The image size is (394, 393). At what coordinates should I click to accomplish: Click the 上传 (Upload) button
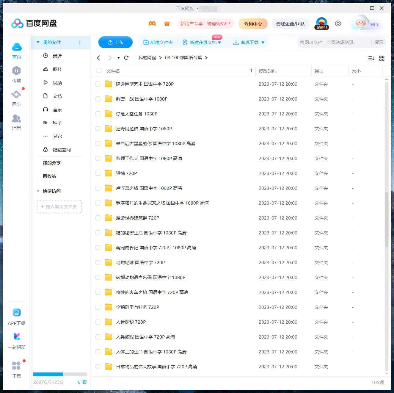coord(115,42)
